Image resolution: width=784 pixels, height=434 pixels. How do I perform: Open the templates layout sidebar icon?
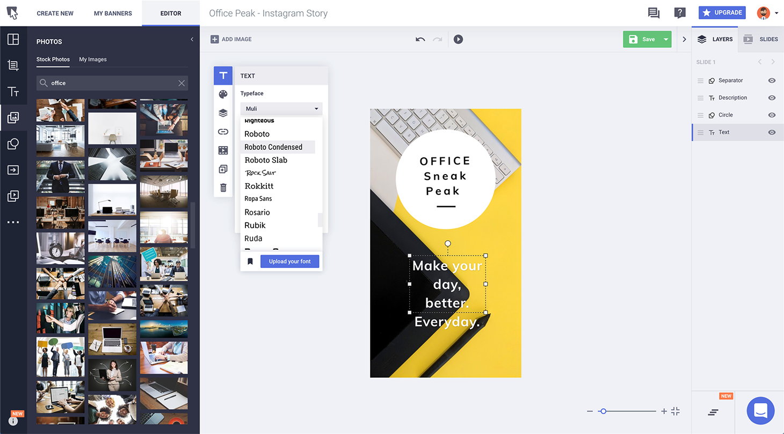[13, 39]
